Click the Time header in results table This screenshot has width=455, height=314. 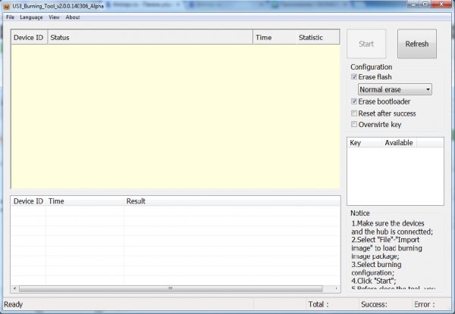pos(85,201)
